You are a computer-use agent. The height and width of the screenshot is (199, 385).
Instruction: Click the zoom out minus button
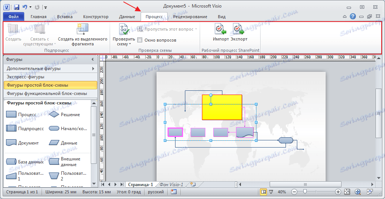[x=294, y=192]
